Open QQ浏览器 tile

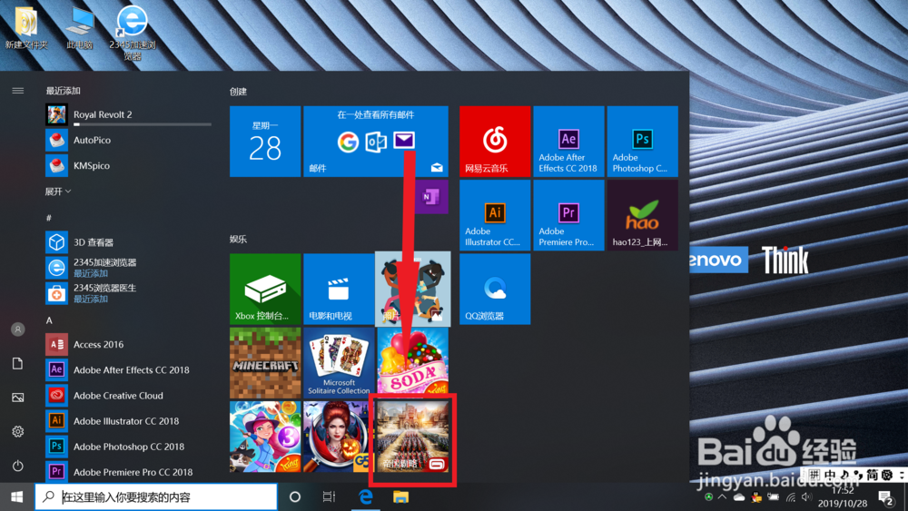495,289
